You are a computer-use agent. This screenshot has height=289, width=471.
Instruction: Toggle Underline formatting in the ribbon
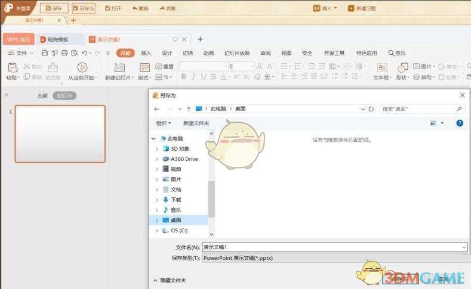[204, 77]
